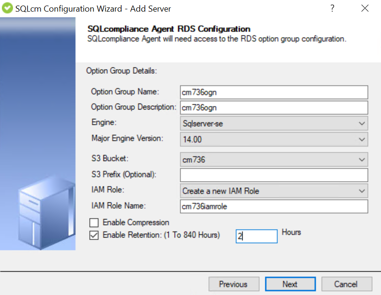Click the 'Major Engine Version:' label
Viewport: 381px width, 295px height.
[127, 138]
